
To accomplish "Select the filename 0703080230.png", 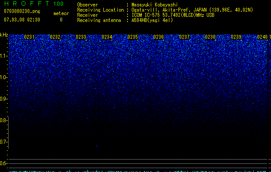I will pyautogui.click(x=22, y=11).
